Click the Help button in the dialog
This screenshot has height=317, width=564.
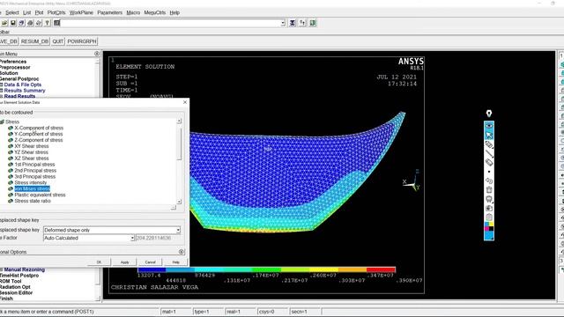(x=175, y=262)
